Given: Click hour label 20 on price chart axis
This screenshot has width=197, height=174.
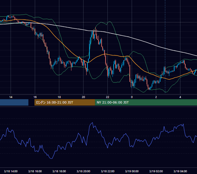Looking at the screenshot, I should 83,97.
